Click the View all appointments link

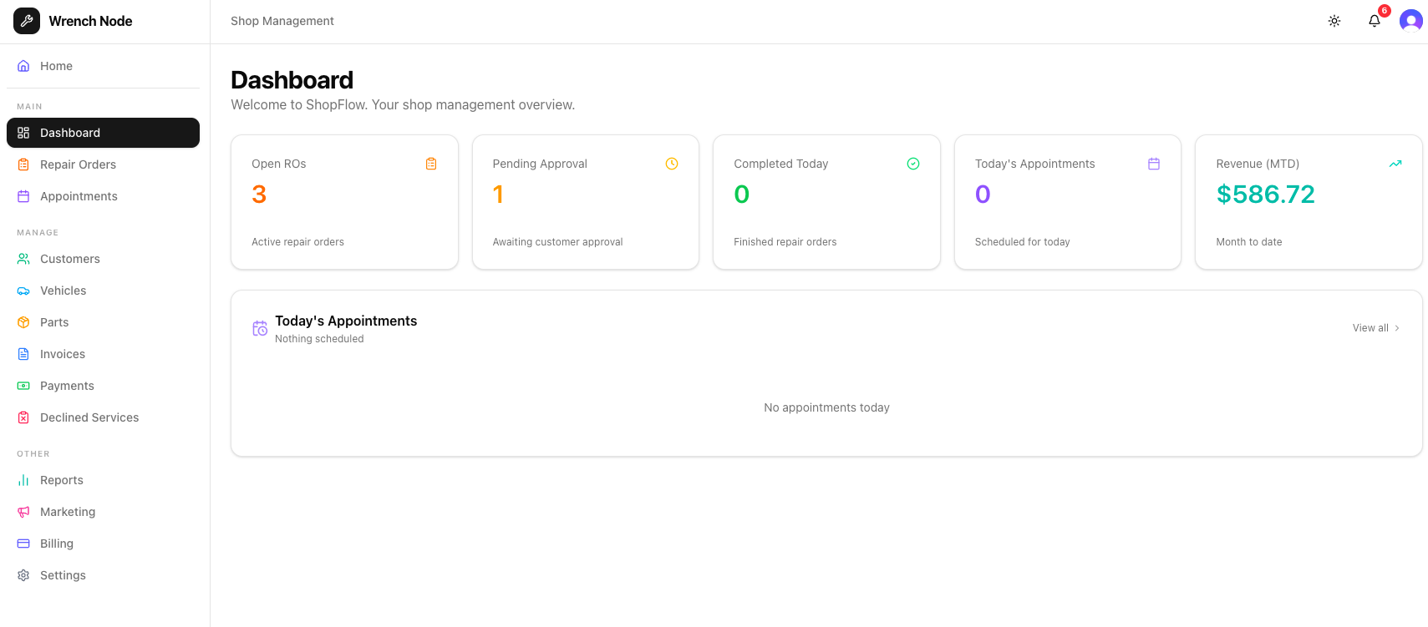click(x=1370, y=328)
